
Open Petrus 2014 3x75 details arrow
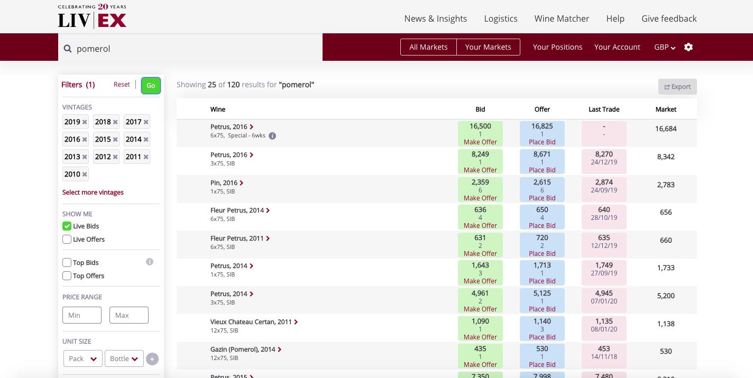pos(252,294)
